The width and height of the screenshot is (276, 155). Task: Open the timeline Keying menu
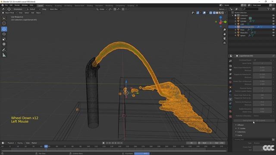[x=21, y=143]
